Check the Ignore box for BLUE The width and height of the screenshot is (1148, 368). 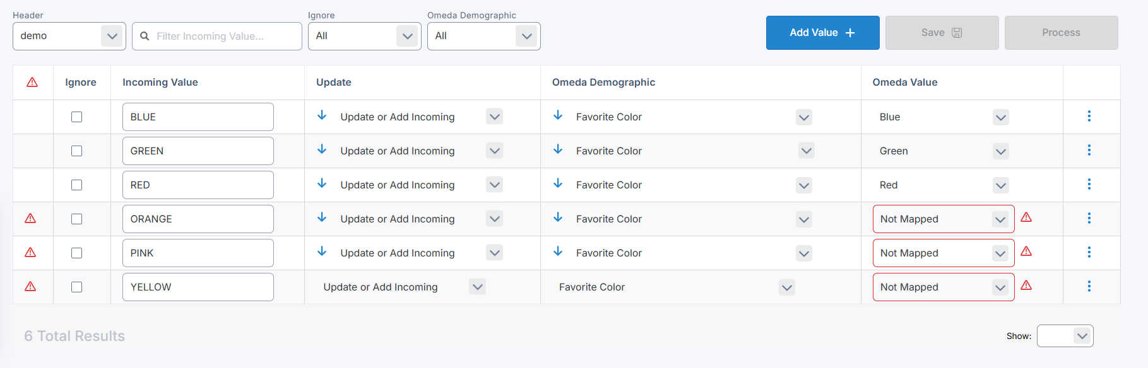click(x=77, y=117)
